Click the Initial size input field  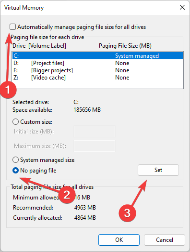click(95, 132)
